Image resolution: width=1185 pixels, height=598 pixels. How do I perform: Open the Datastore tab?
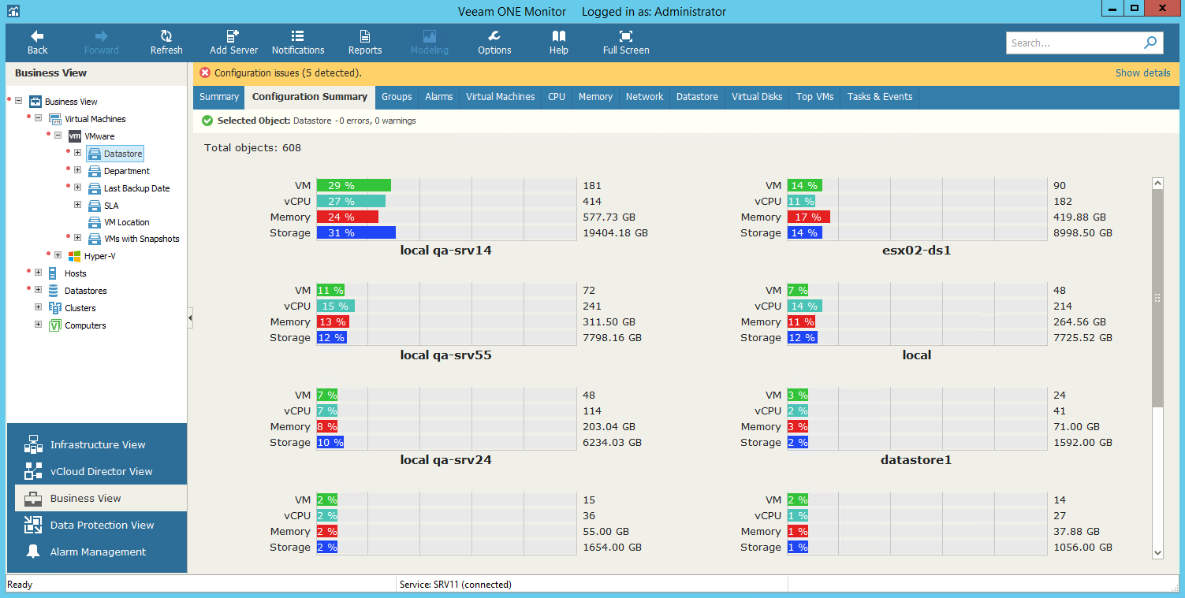click(697, 97)
